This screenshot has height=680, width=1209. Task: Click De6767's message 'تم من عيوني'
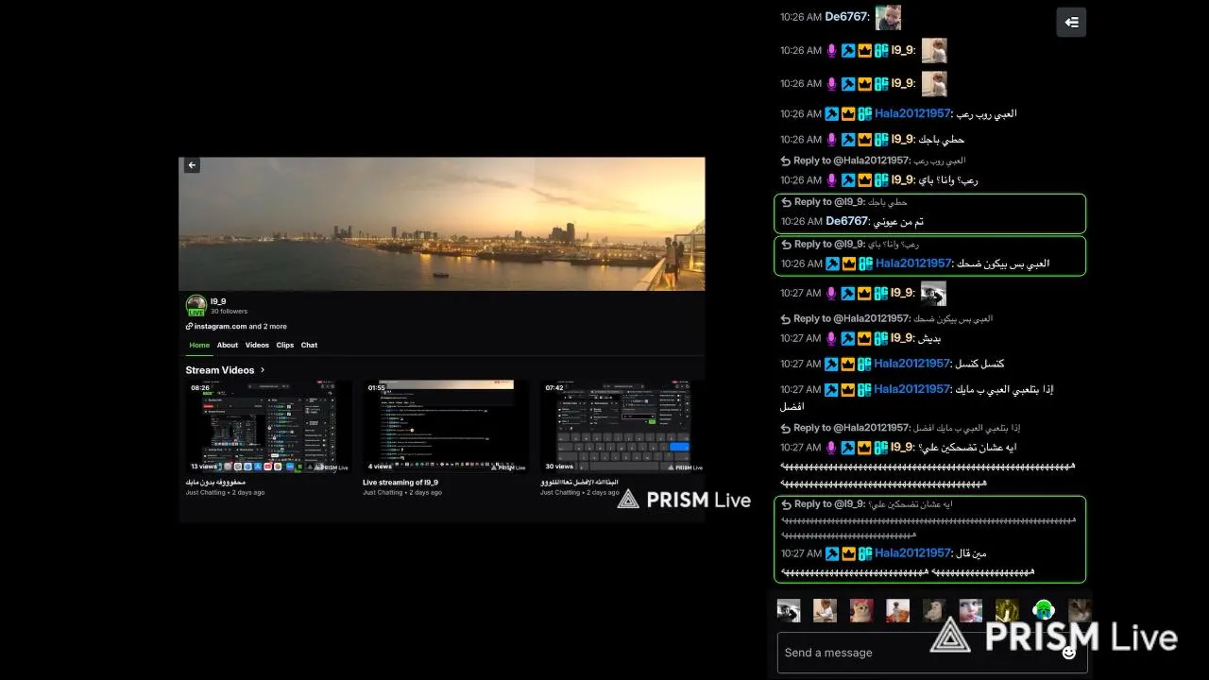(897, 222)
